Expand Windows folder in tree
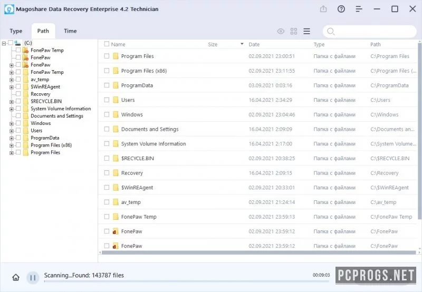The width and height of the screenshot is (422, 292). pyautogui.click(x=11, y=124)
